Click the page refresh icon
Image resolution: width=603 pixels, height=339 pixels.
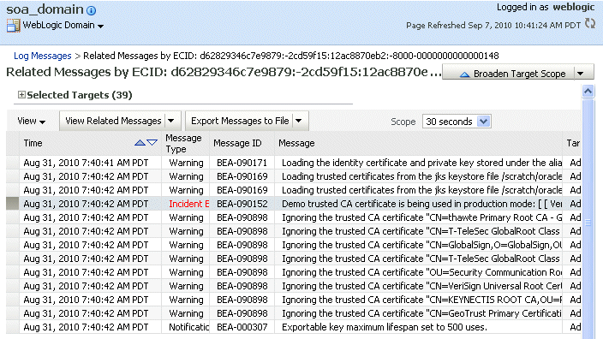point(590,24)
